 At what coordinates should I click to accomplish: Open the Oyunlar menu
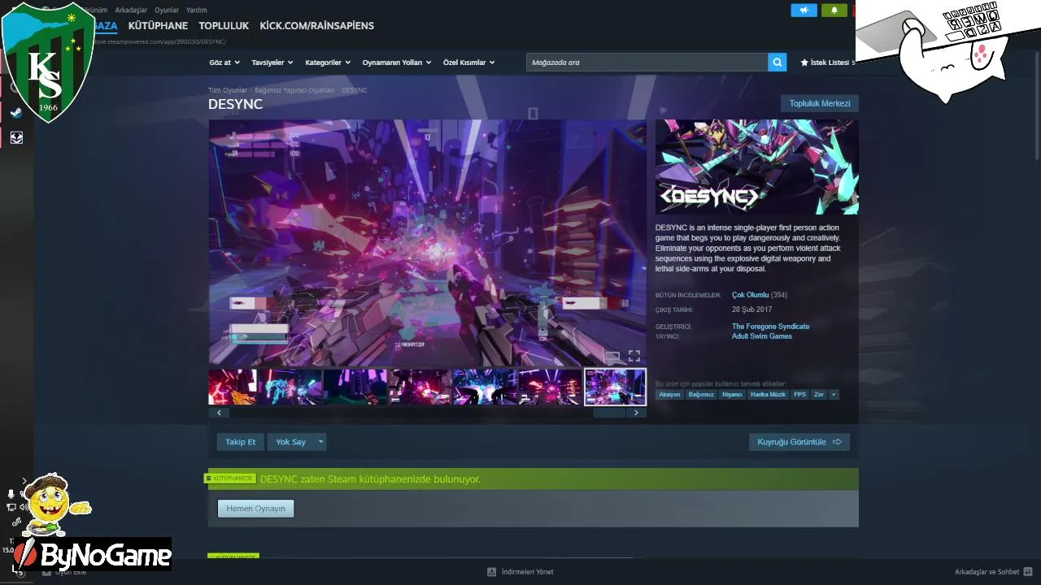[x=167, y=11]
